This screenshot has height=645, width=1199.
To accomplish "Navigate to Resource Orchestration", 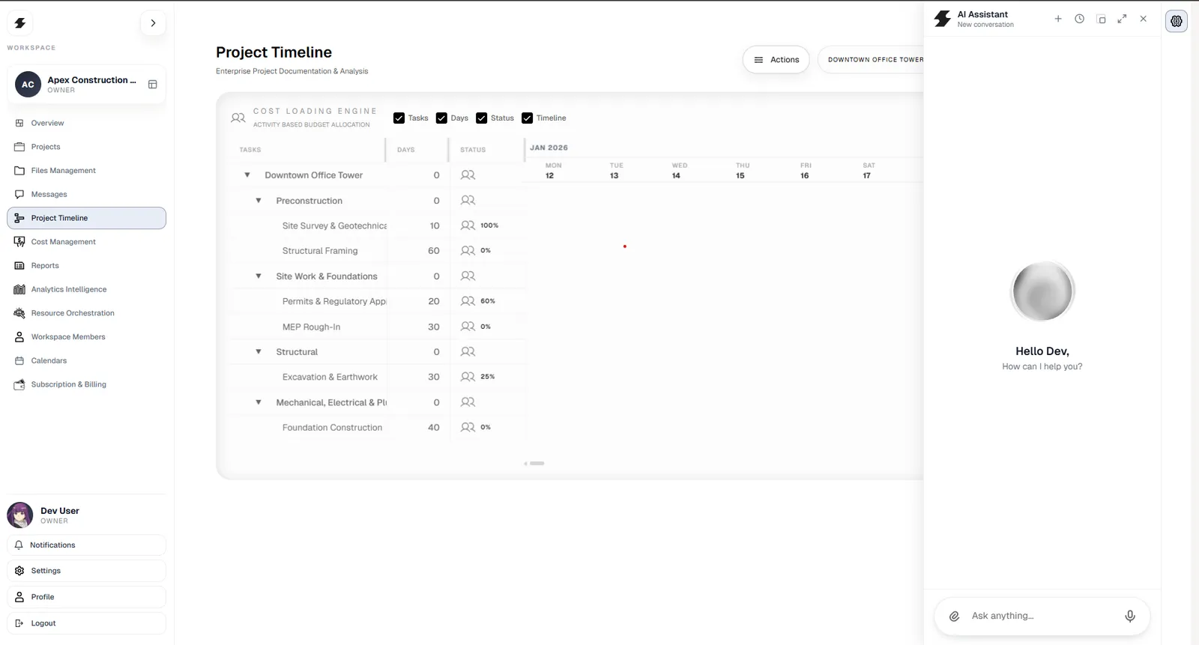I will (x=86, y=313).
